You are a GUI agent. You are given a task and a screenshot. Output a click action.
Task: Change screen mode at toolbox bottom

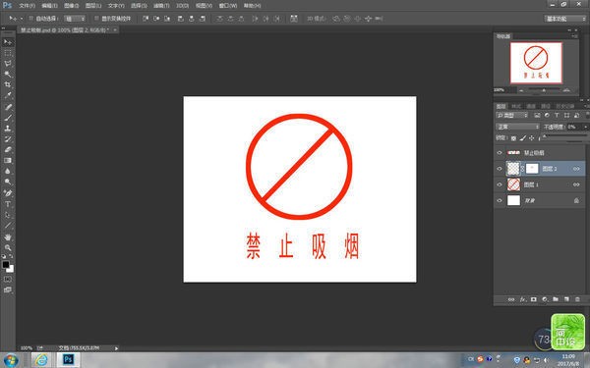(8, 289)
